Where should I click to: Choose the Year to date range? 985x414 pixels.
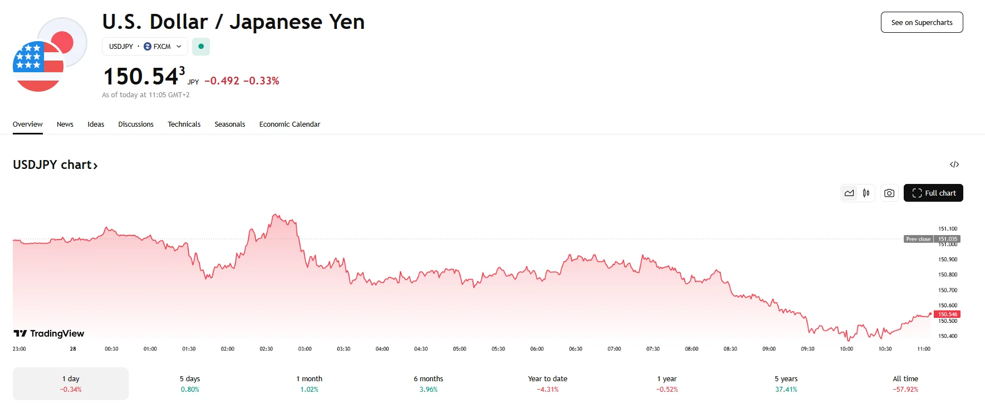point(547,383)
